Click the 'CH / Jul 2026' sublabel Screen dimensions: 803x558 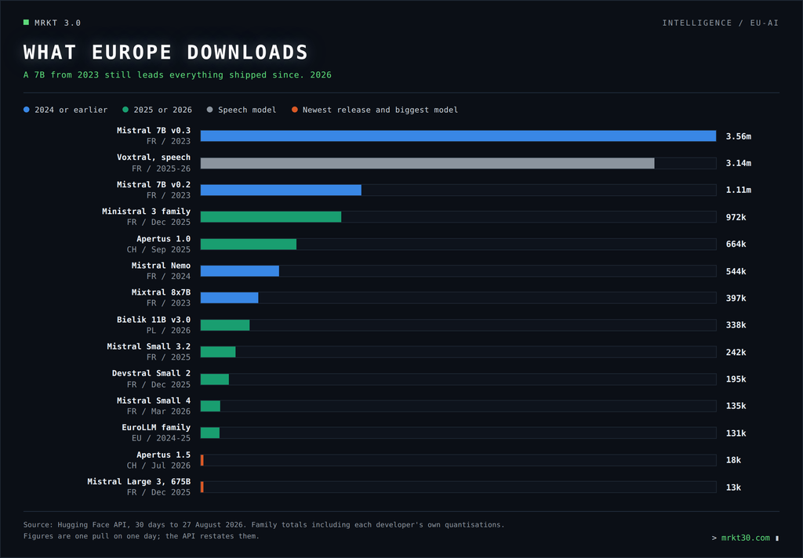point(158,466)
